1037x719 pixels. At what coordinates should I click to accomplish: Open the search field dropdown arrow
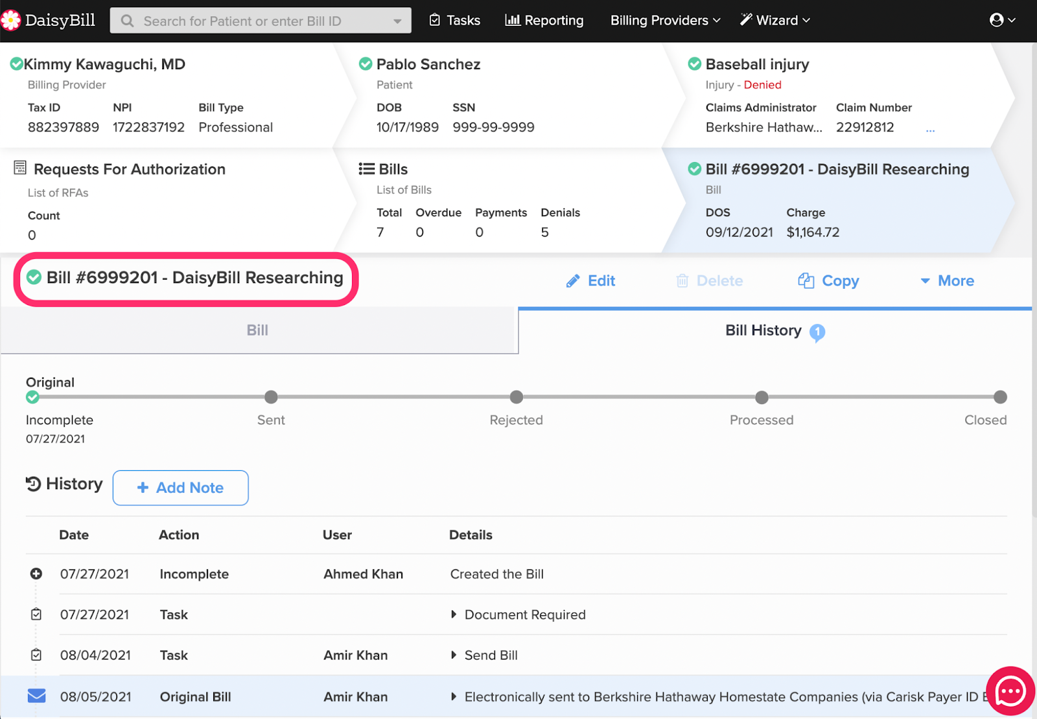[397, 21]
